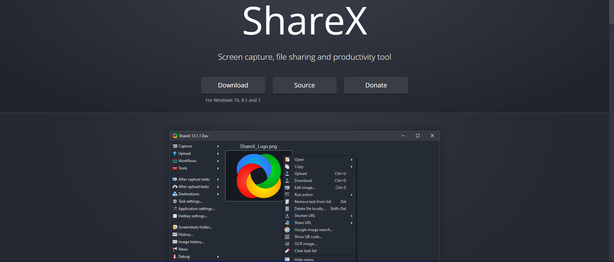
Task: Click the Google logo icon in context menu
Action: [x=287, y=230]
